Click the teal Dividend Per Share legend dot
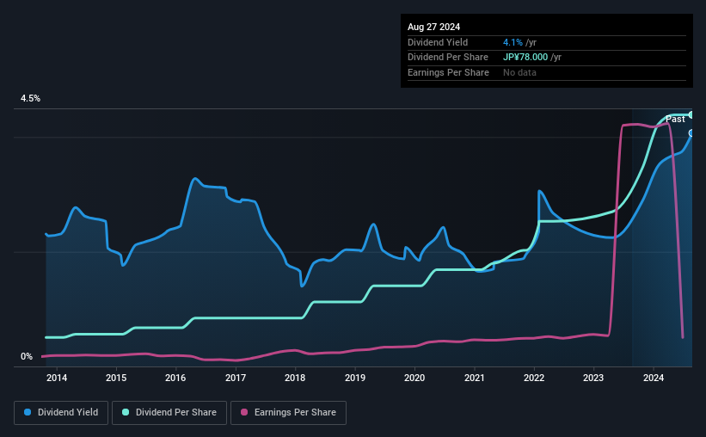 click(126, 412)
